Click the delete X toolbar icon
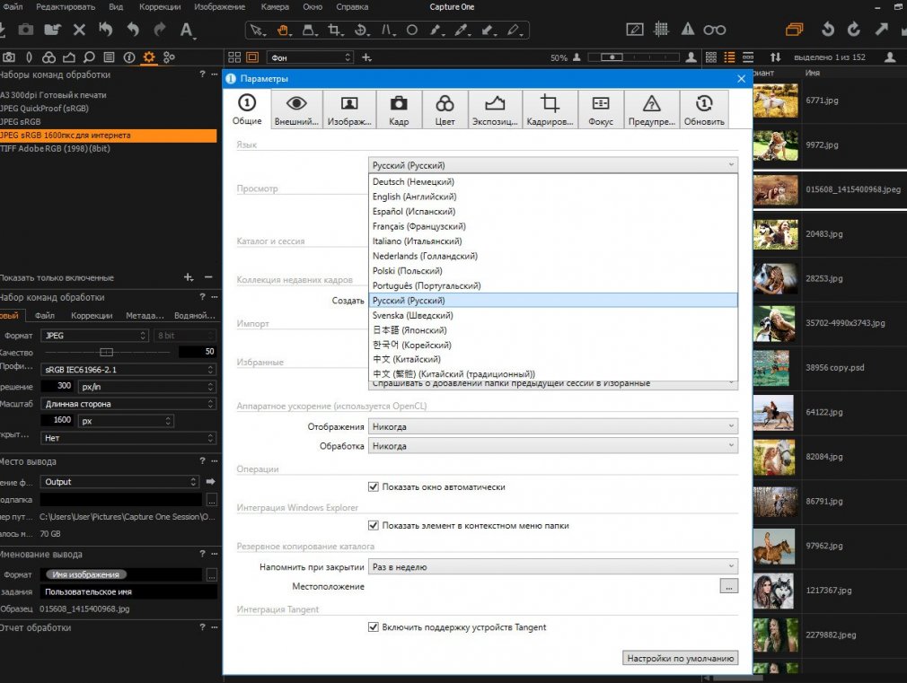This screenshot has width=907, height=683. pyautogui.click(x=79, y=30)
